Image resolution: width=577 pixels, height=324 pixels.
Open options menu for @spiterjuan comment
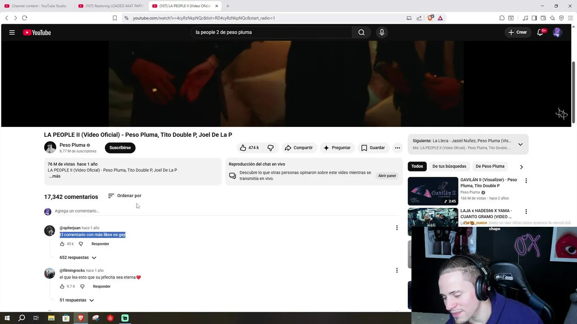(397, 228)
